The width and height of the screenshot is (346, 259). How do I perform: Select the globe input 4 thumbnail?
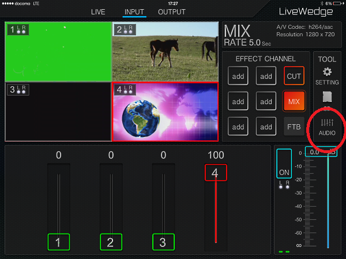[x=164, y=111]
